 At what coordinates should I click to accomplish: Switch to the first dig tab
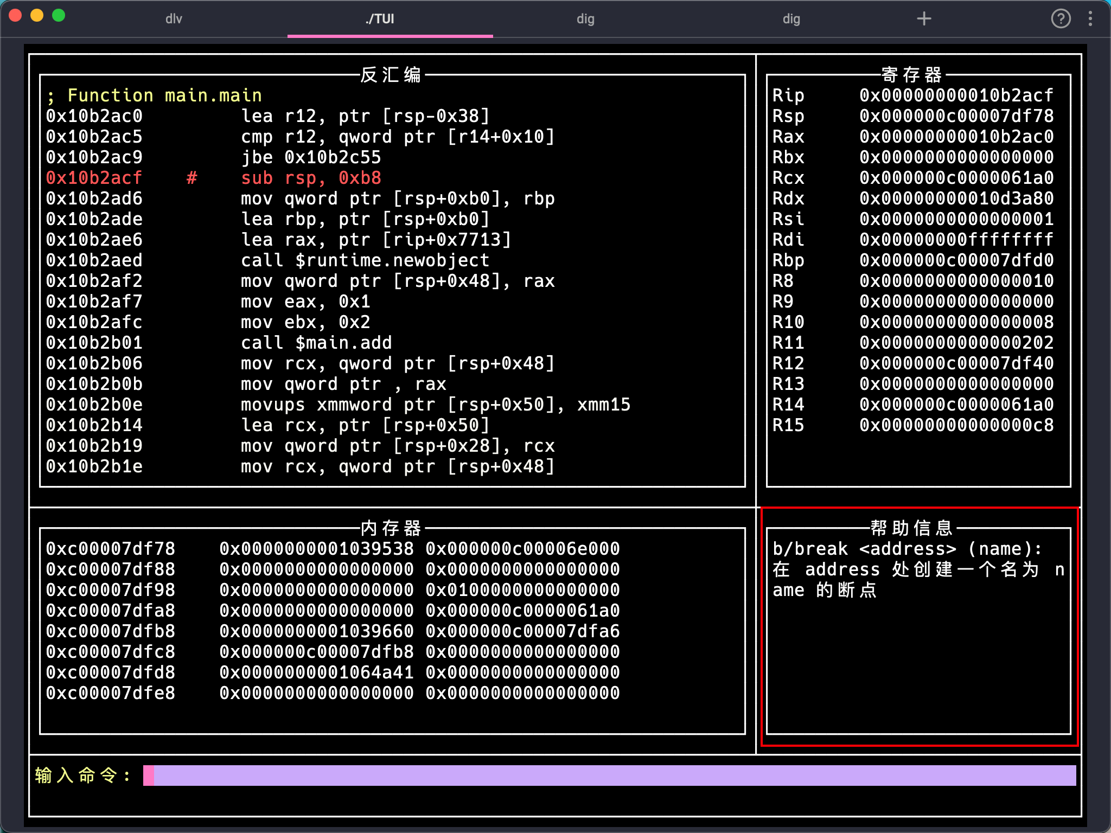click(x=585, y=19)
